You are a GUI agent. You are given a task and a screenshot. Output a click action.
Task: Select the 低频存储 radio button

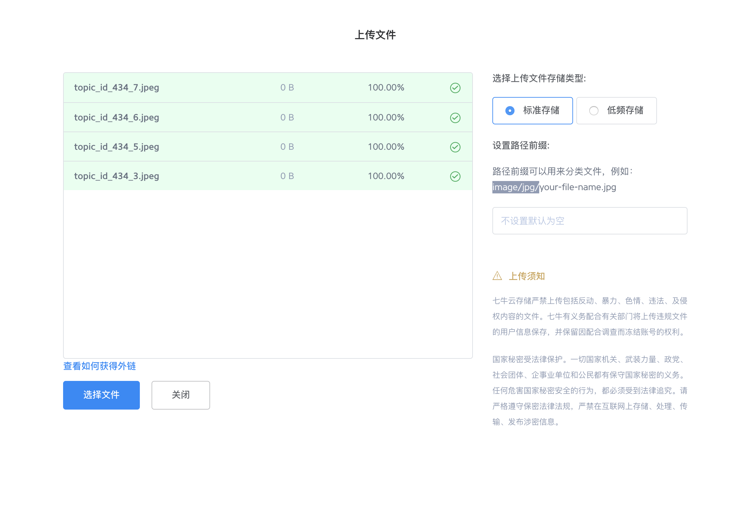pyautogui.click(x=594, y=111)
